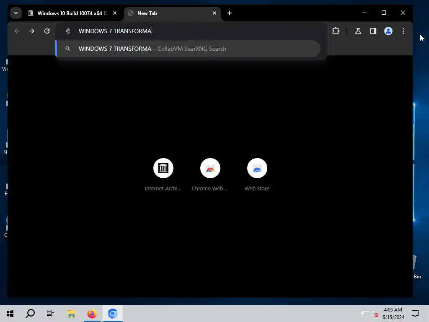Click the search suggestion magnifier icon

click(67, 49)
